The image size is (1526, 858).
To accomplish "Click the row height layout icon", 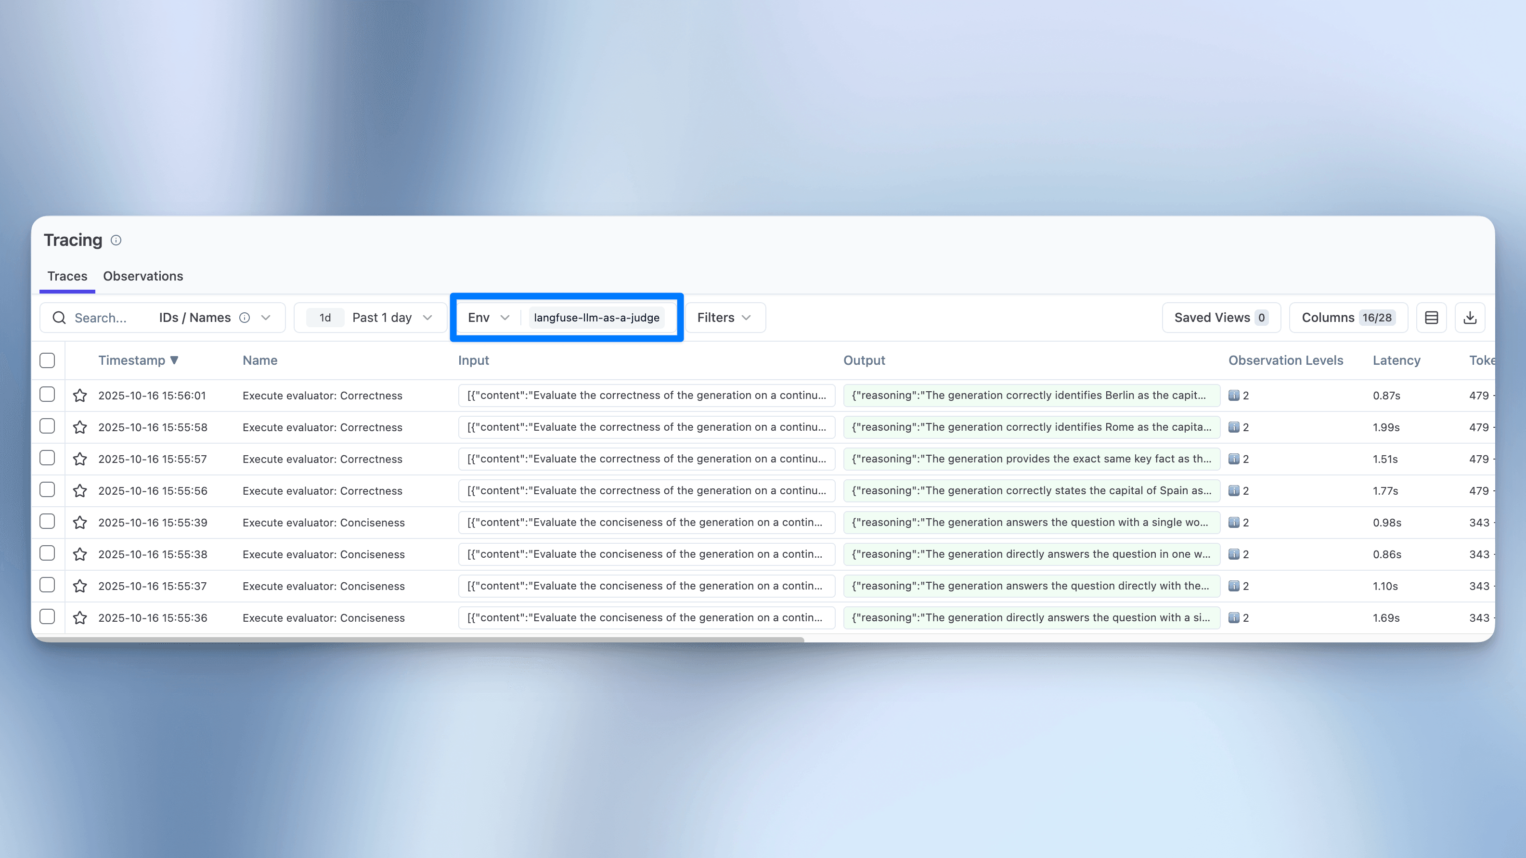I will [x=1431, y=318].
